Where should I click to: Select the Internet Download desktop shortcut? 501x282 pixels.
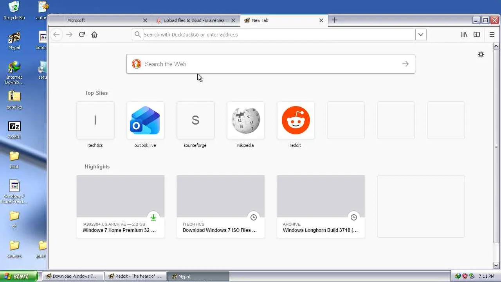(x=14, y=73)
